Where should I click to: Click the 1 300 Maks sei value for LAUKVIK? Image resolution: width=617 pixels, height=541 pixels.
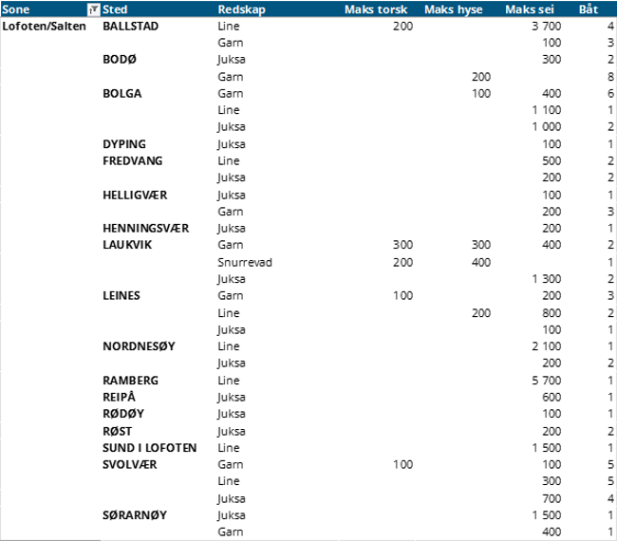pos(546,279)
